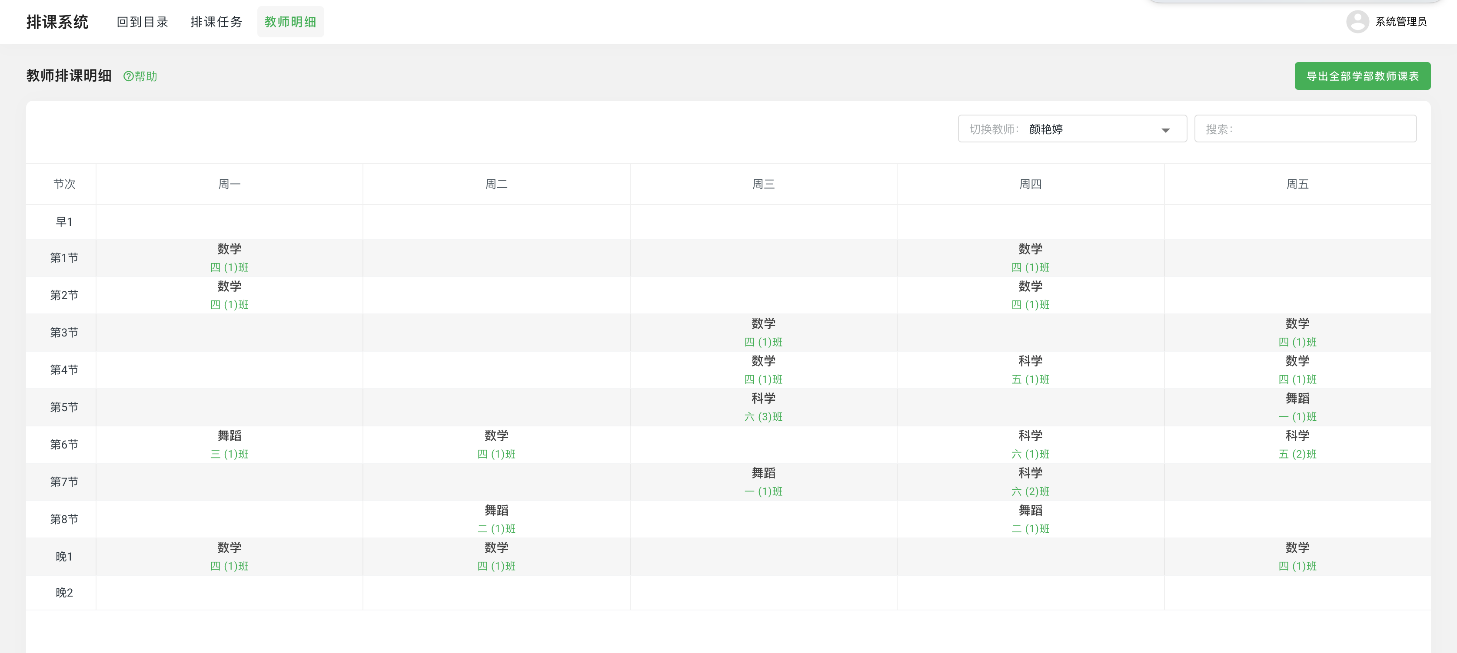Screen dimensions: 1457x653
Task: Select teacher 颜艳婷 combo box
Action: (x=1072, y=129)
